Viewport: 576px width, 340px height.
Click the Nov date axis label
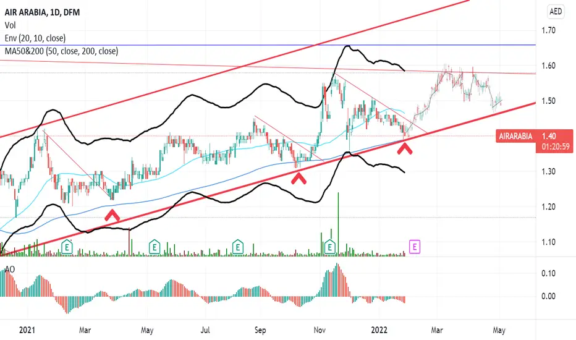pos(320,329)
